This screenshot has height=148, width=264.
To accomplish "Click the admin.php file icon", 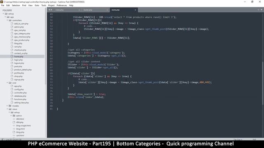I will tap(12, 27).
